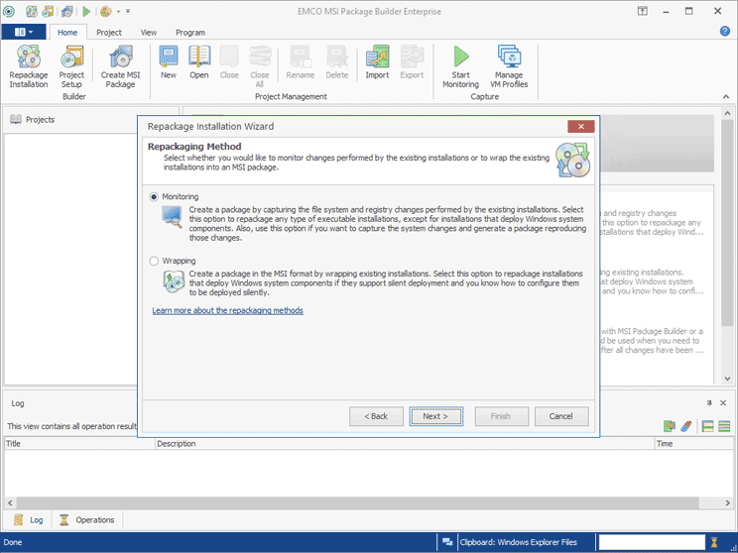Click the Create MSI Package icon

pyautogui.click(x=120, y=67)
